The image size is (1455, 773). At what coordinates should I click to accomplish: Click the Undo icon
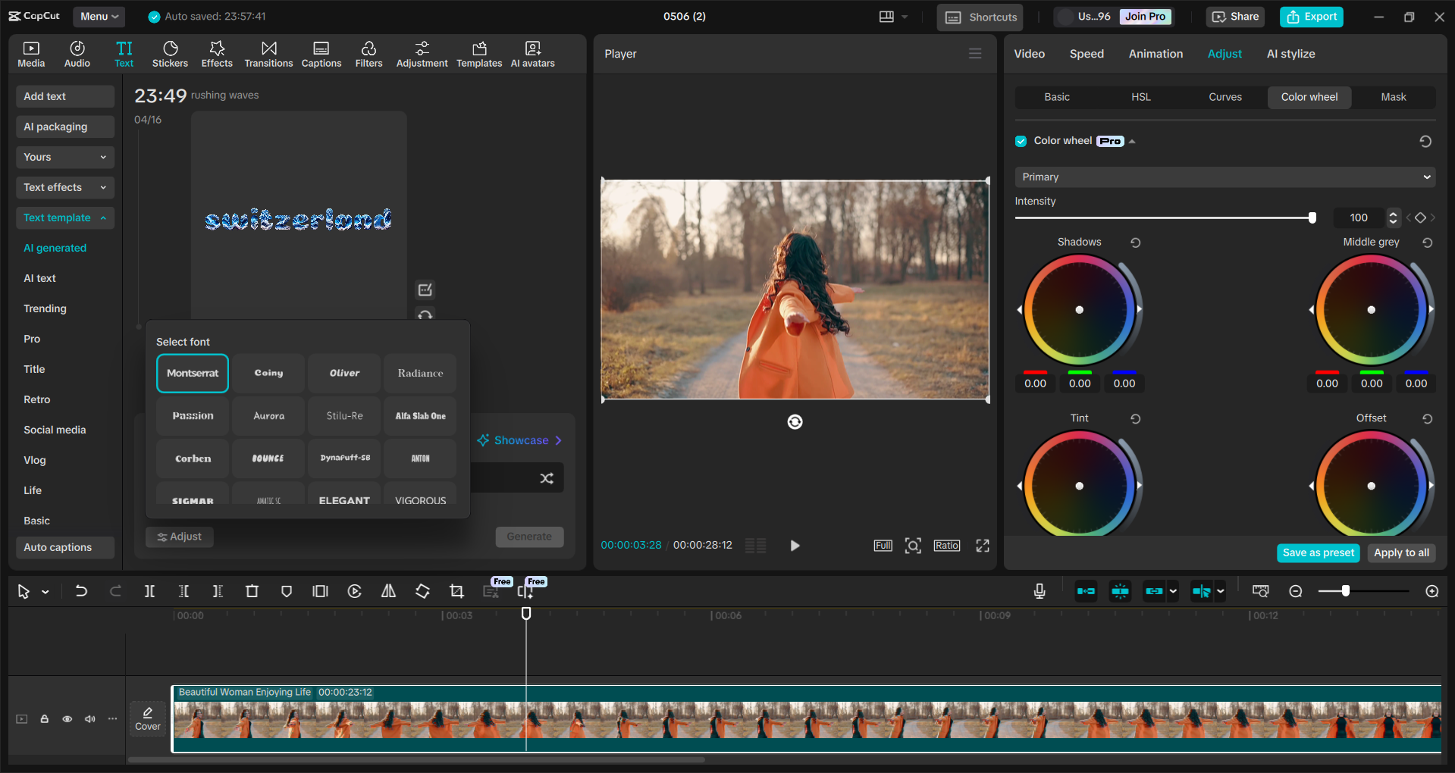[x=81, y=591]
